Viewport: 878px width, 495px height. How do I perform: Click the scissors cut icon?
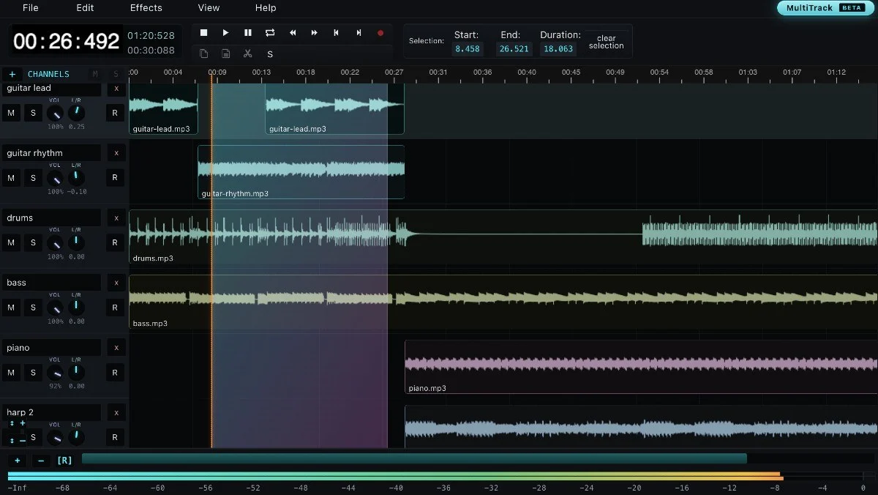(x=248, y=53)
